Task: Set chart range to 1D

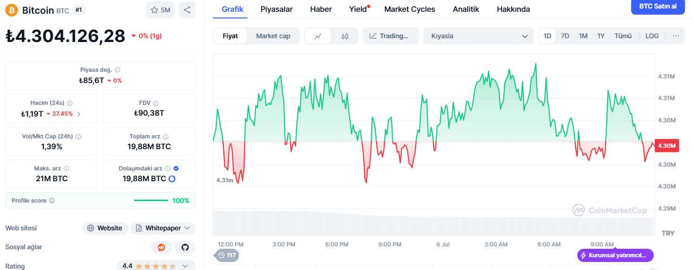Action: click(548, 36)
